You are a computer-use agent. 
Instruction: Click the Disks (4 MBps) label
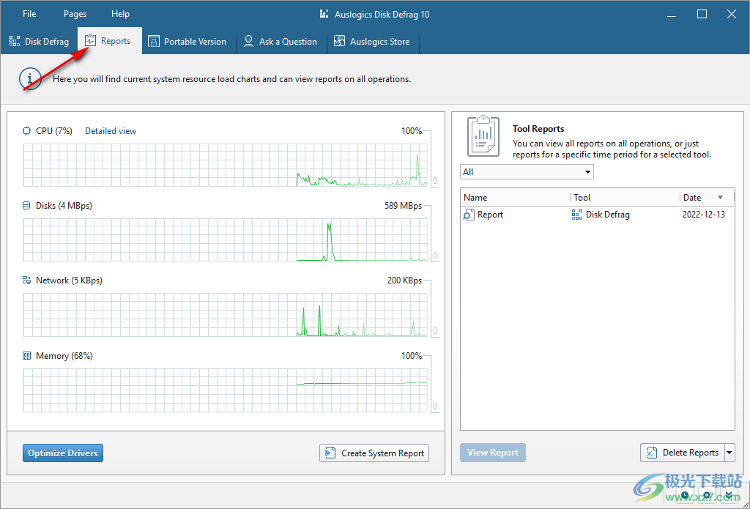[64, 206]
